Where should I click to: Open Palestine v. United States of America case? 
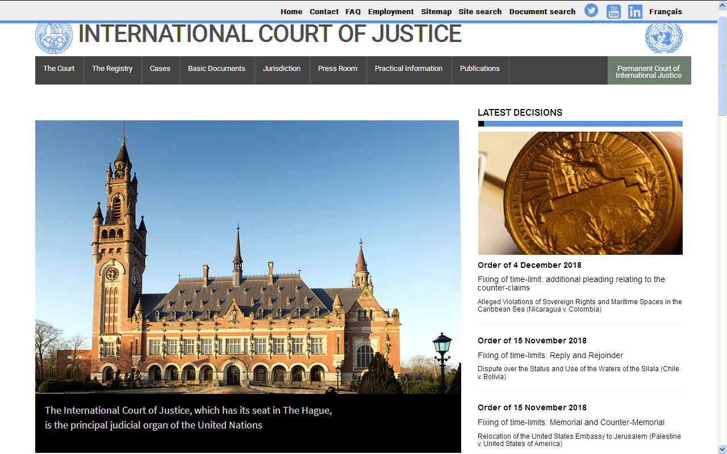point(579,440)
